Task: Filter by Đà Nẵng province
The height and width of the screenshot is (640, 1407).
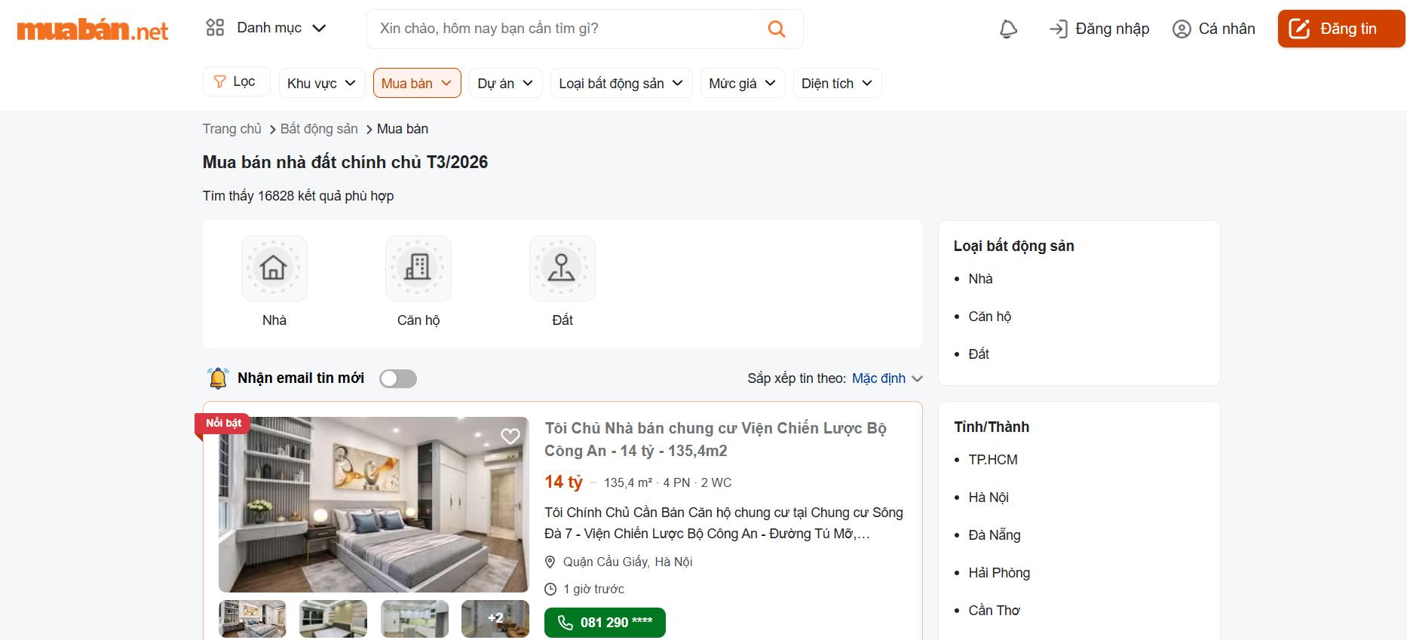Action: (x=995, y=534)
